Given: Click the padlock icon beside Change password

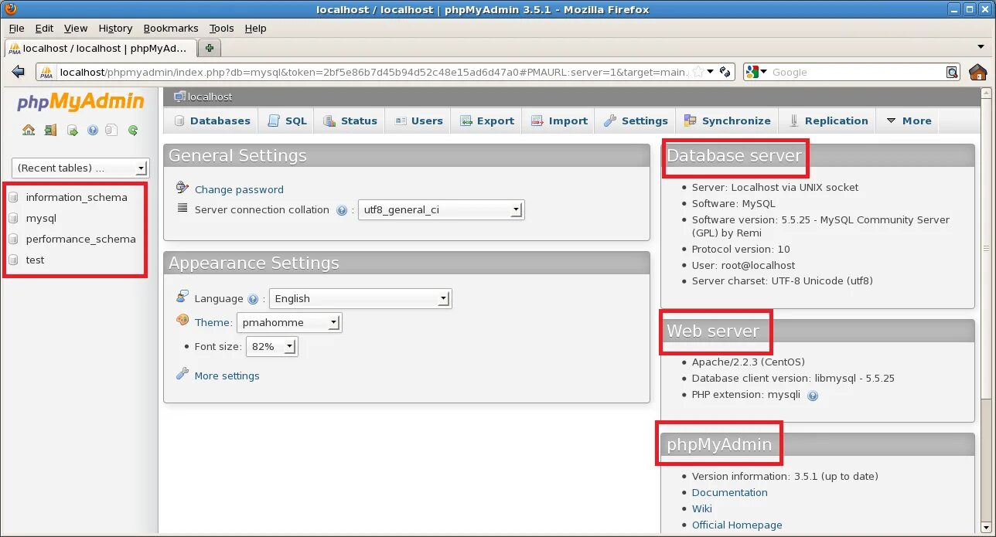Looking at the screenshot, I should [x=182, y=188].
